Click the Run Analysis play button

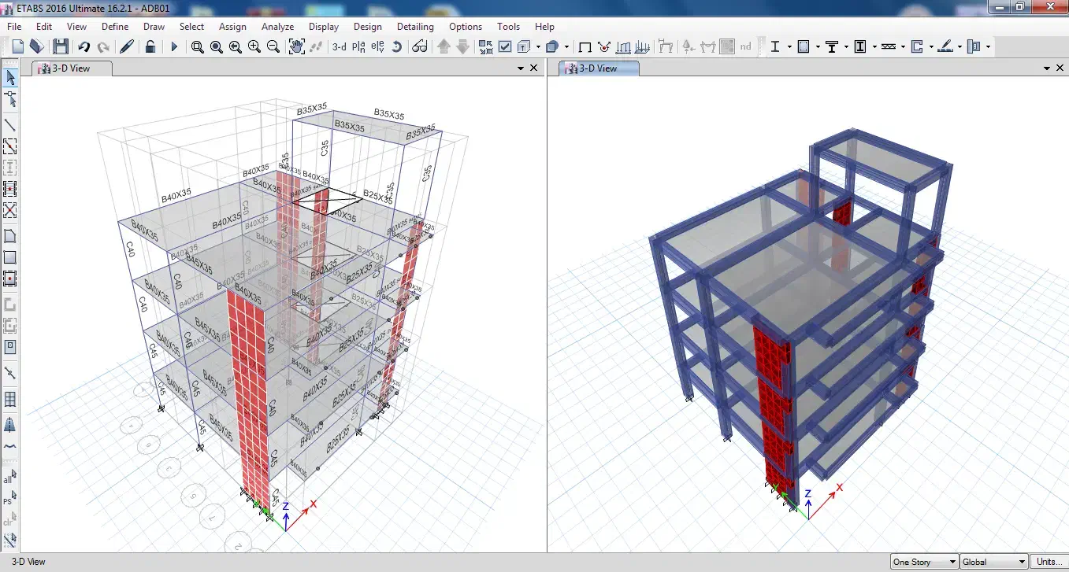(174, 46)
